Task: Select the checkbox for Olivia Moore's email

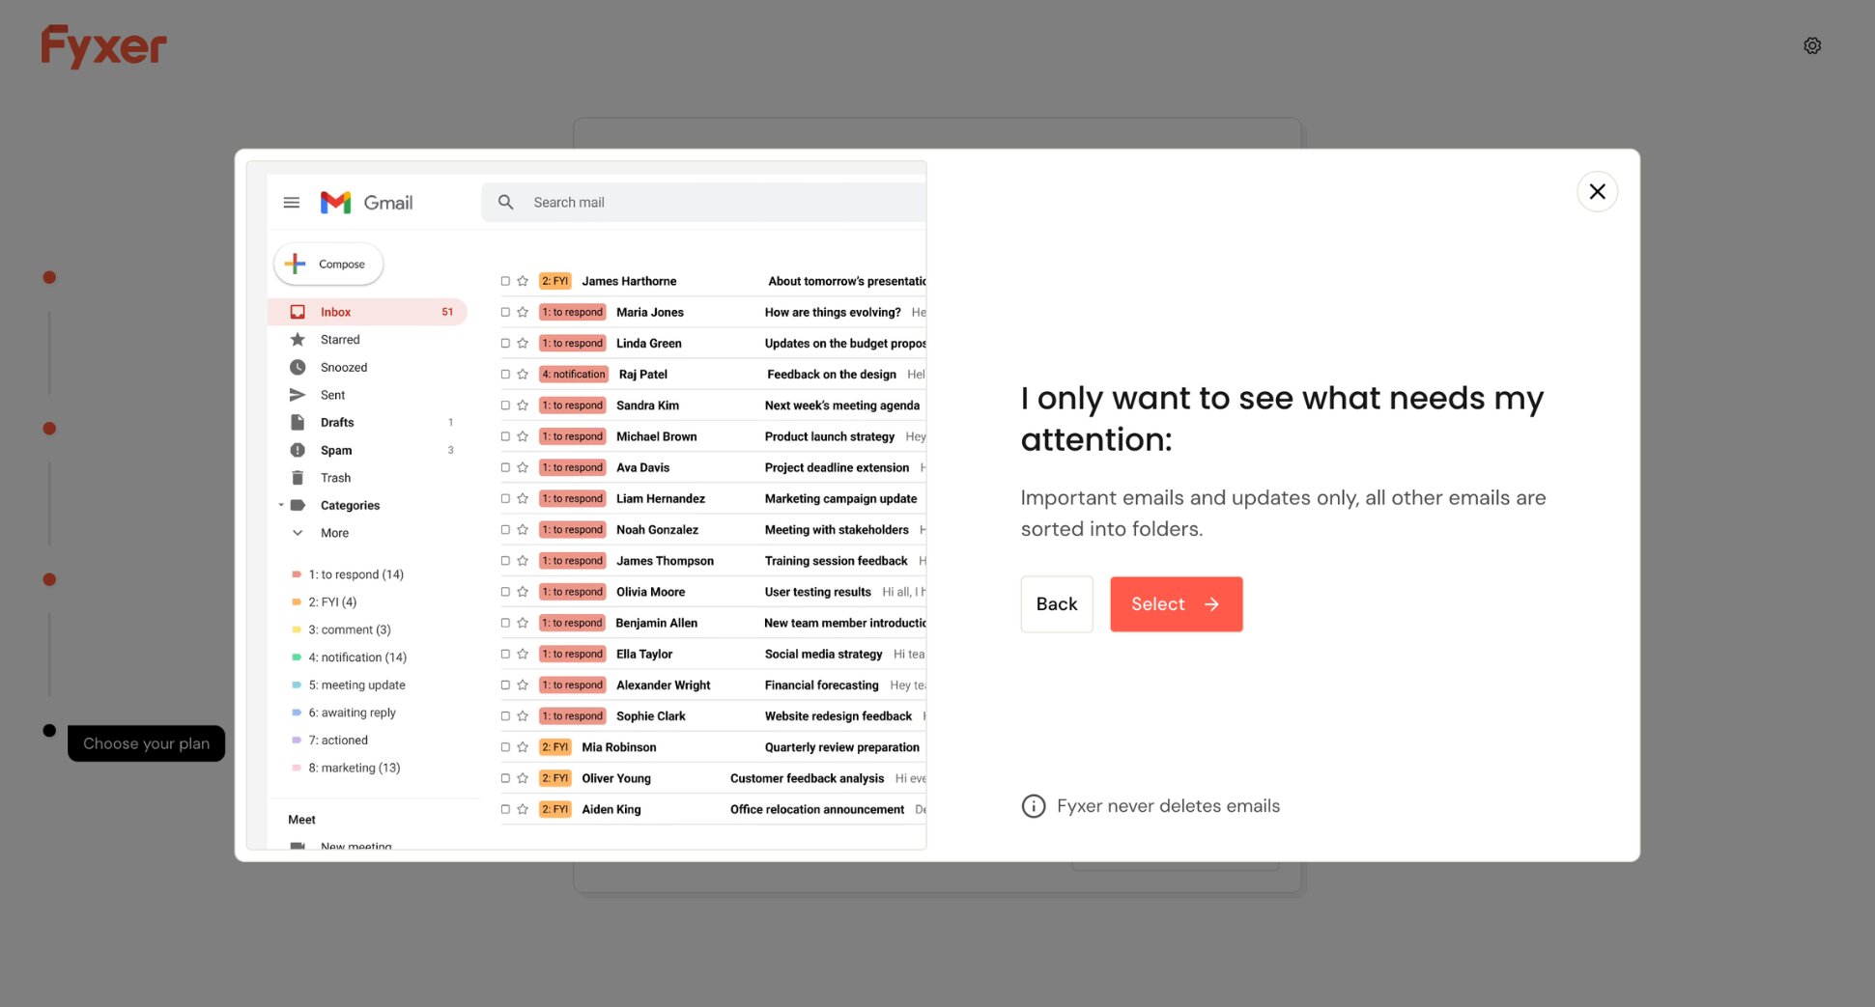Action: coord(505,591)
